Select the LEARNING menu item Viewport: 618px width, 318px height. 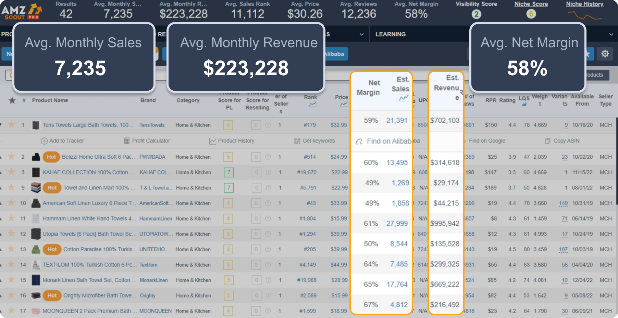(x=391, y=34)
